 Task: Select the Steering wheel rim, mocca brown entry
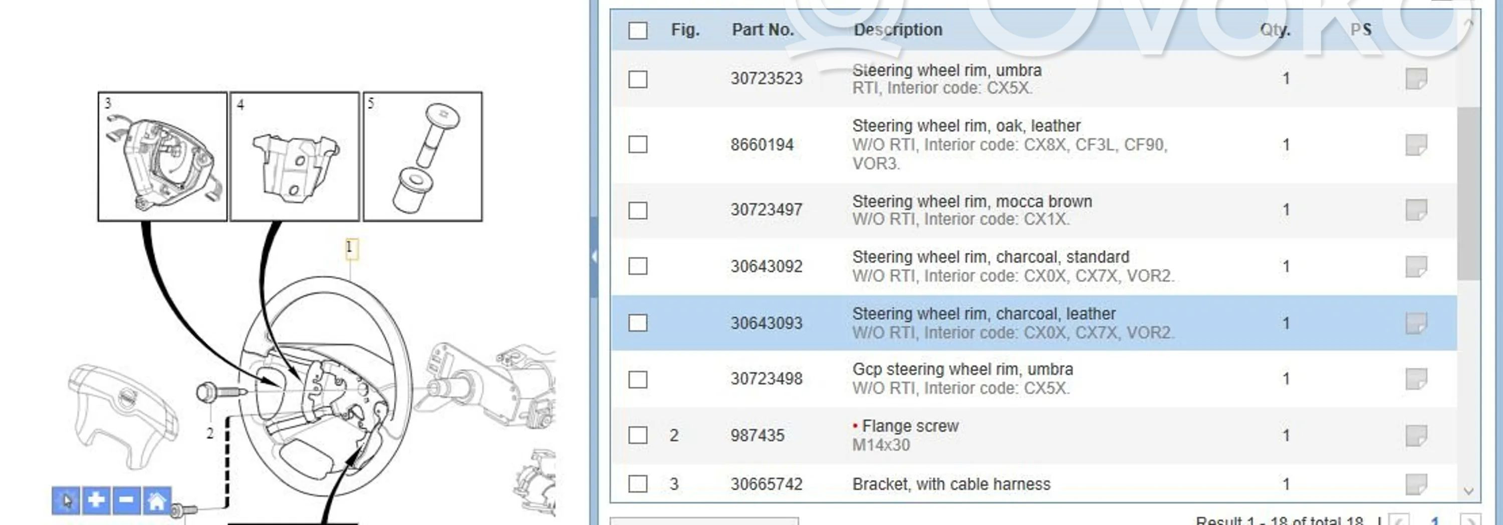click(971, 210)
